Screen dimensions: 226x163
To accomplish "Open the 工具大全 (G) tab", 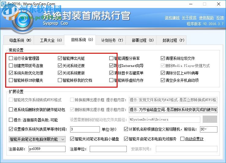I will pyautogui.click(x=49, y=40).
